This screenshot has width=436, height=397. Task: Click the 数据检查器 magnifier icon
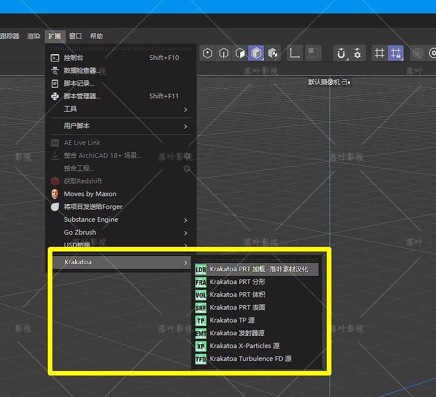(x=55, y=70)
